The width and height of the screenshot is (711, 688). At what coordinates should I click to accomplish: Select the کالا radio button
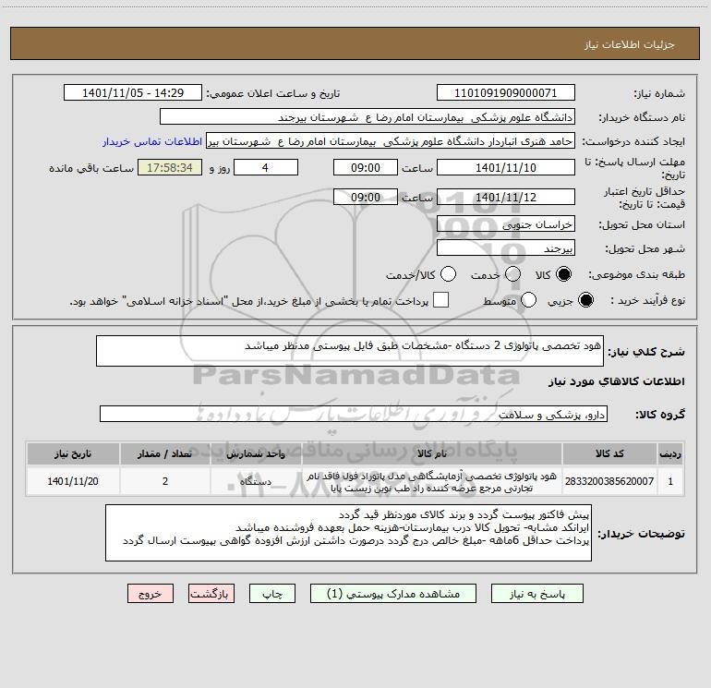tap(564, 274)
